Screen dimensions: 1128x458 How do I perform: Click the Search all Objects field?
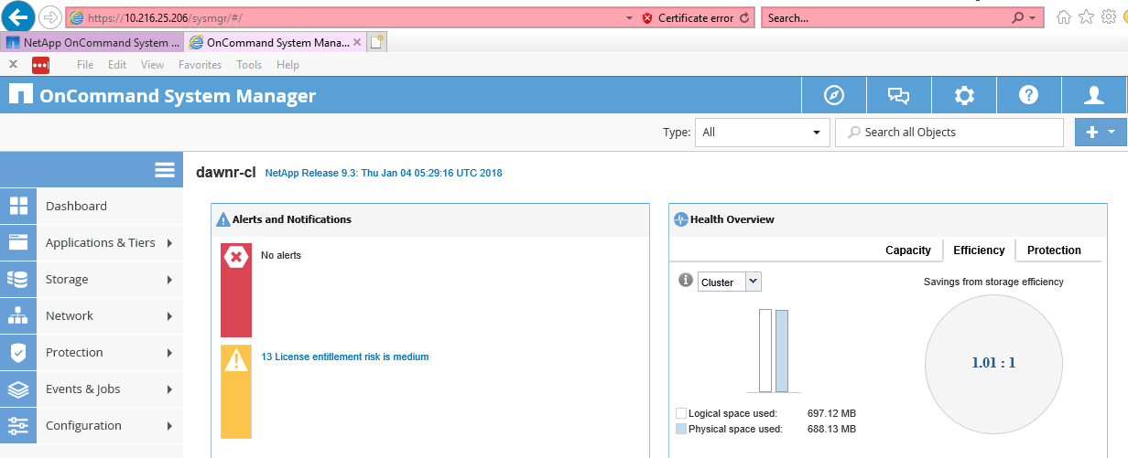click(949, 133)
